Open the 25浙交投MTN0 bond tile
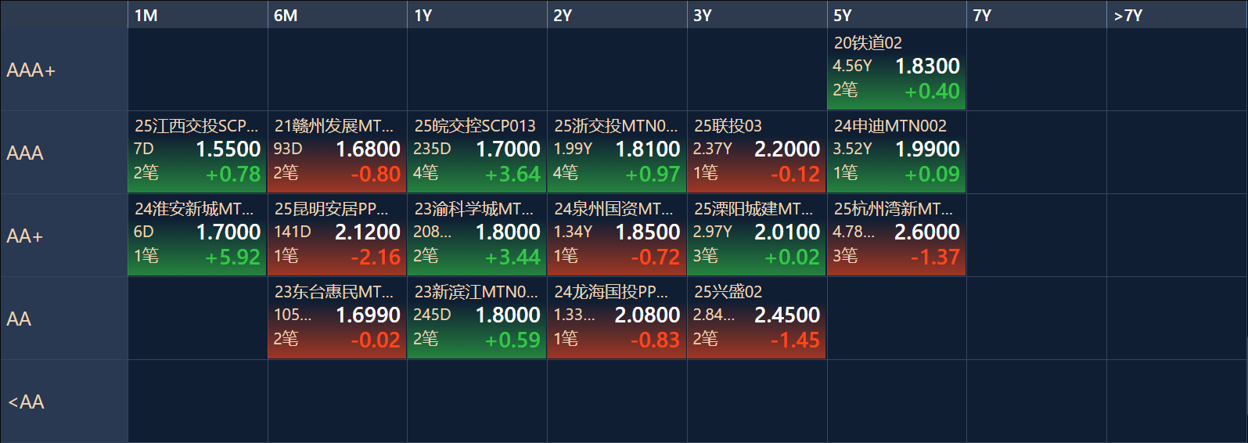 click(x=617, y=153)
